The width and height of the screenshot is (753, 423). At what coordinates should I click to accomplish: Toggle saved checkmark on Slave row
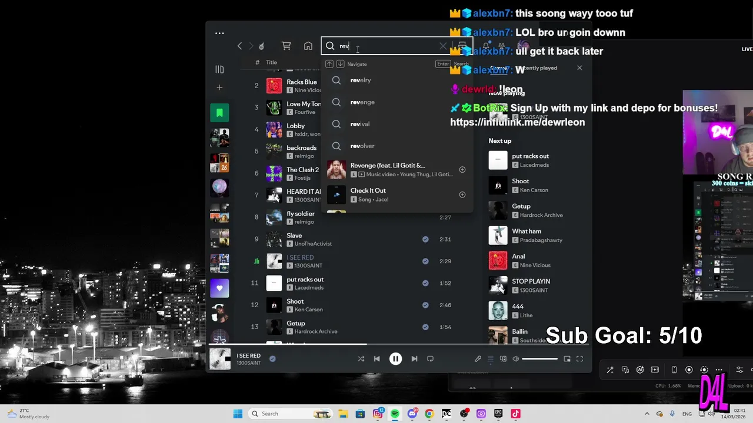tap(425, 239)
